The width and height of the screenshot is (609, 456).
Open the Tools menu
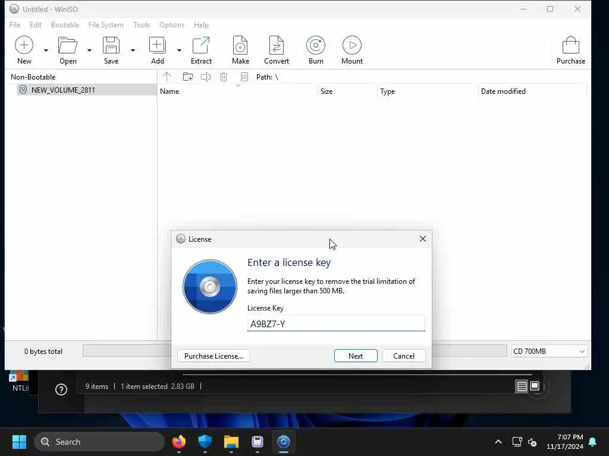tap(142, 25)
